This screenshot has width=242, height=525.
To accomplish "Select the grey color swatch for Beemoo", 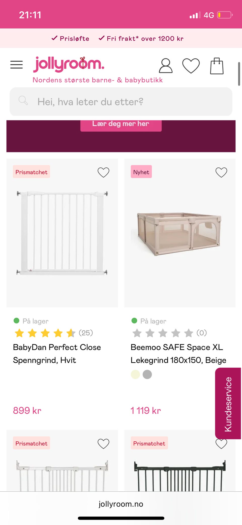I will tap(147, 374).
